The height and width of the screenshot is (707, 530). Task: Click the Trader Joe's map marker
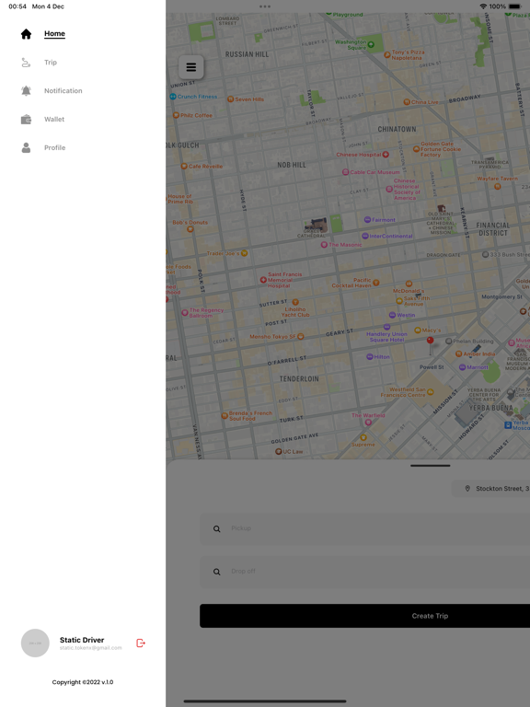244,253
